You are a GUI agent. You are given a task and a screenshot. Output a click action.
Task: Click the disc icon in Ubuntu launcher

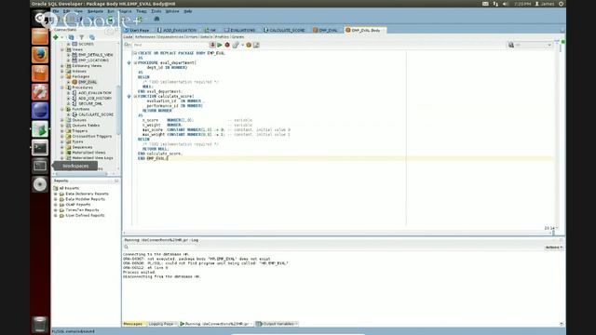coord(40,184)
